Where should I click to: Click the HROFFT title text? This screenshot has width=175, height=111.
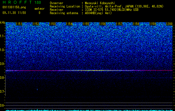[x=17, y=2]
